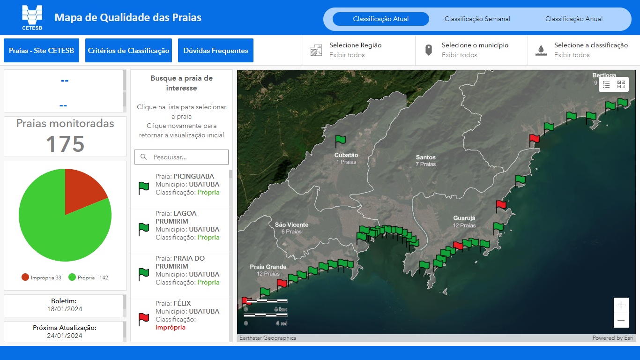Open the Selecione o município selector
Image resolution: width=640 pixels, height=360 pixels.
471,50
